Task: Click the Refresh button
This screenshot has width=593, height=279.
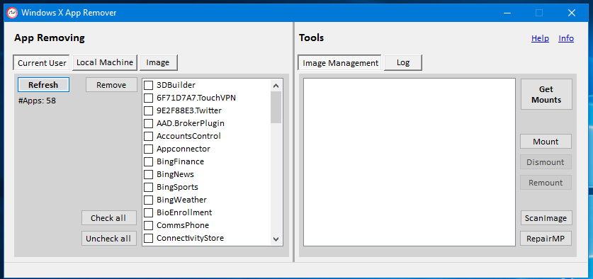Action: click(43, 85)
